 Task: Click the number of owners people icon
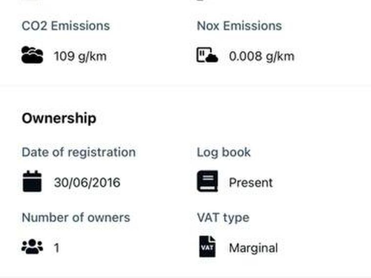[x=32, y=247]
